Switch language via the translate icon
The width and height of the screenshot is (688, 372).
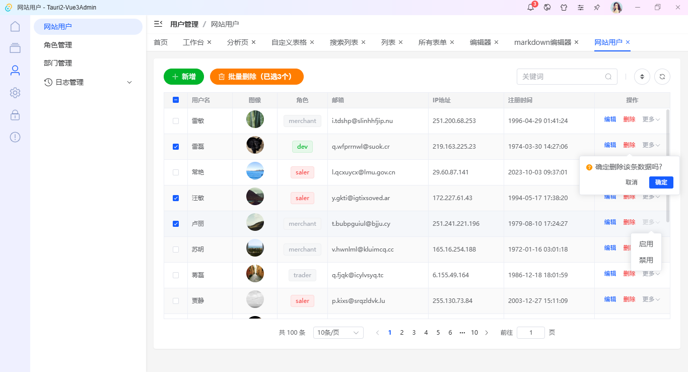[547, 7]
